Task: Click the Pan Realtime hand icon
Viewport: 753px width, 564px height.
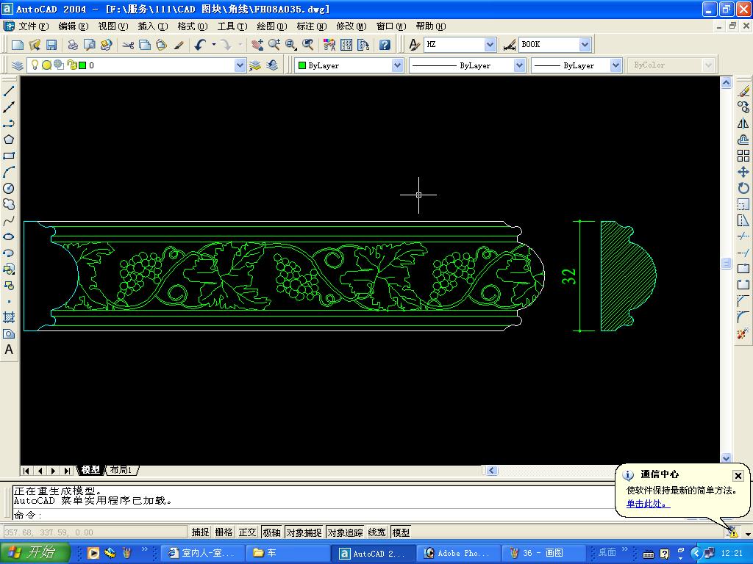Action: coord(257,45)
